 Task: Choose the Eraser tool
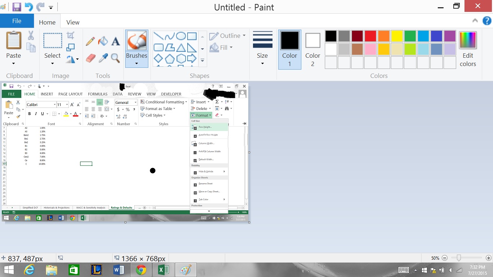click(x=90, y=58)
